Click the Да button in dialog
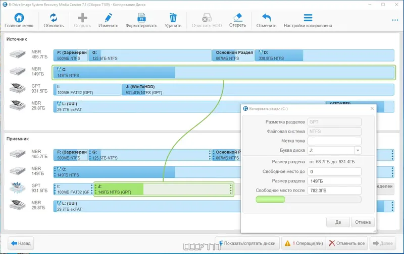The height and width of the screenshot is (254, 404). click(338, 222)
